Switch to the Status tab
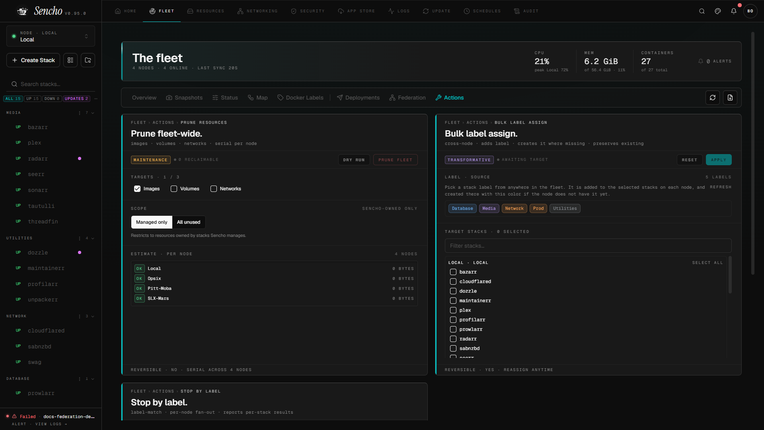 tap(225, 98)
